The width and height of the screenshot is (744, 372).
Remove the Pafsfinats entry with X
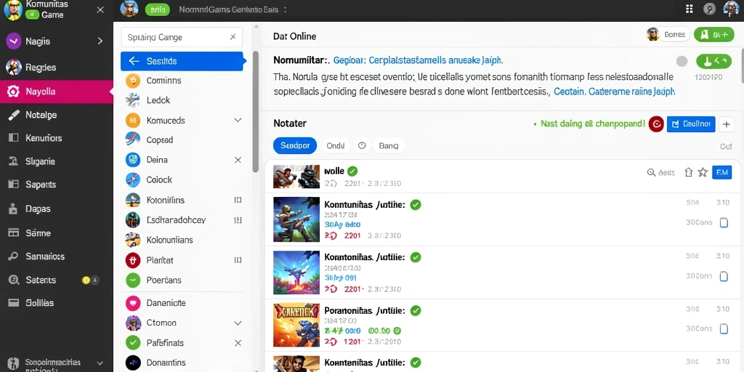(238, 343)
